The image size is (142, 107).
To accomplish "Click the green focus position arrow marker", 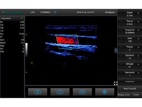I will (31, 63).
